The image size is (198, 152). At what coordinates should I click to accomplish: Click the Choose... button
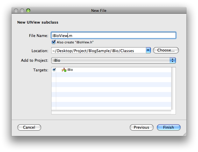(166, 50)
